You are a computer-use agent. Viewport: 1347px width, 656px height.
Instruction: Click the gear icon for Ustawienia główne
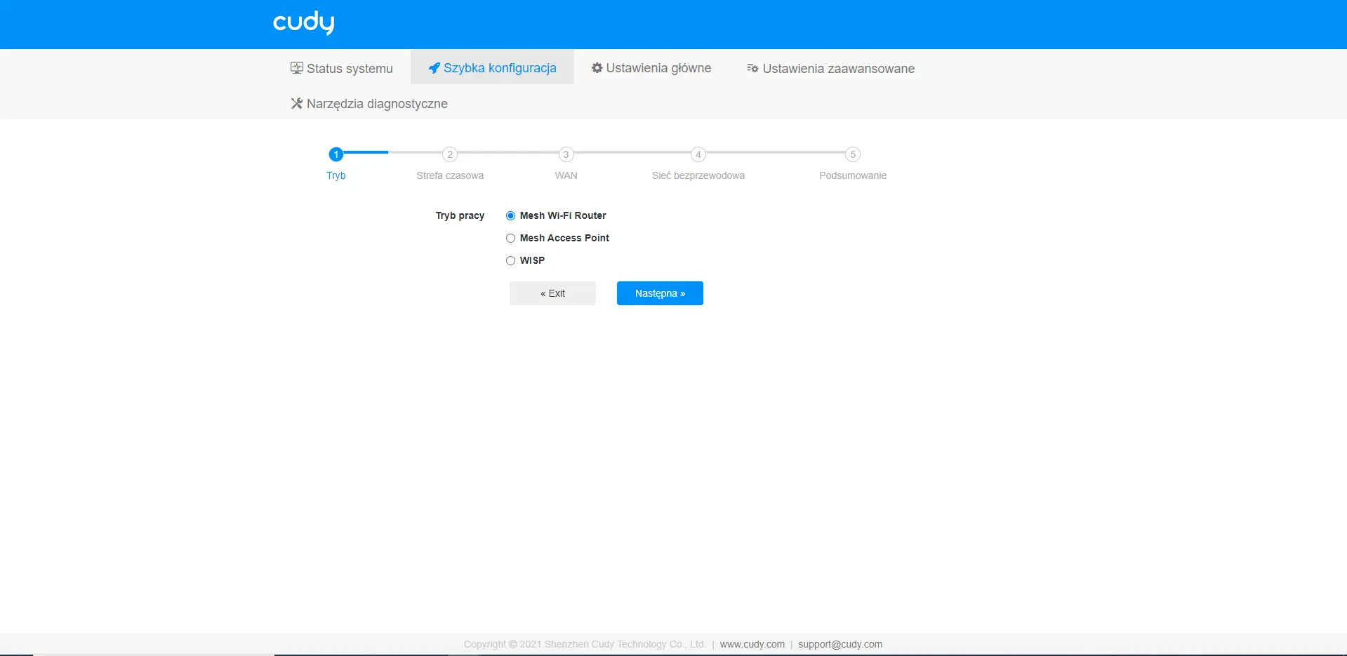tap(597, 68)
